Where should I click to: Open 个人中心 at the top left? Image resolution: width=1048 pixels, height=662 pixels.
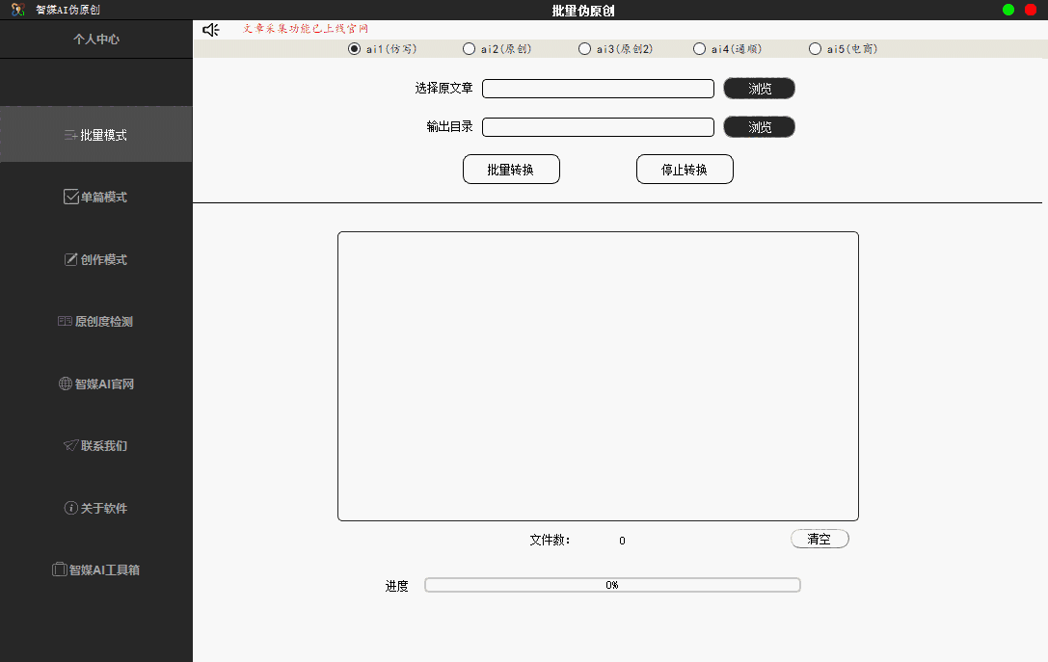pos(95,39)
